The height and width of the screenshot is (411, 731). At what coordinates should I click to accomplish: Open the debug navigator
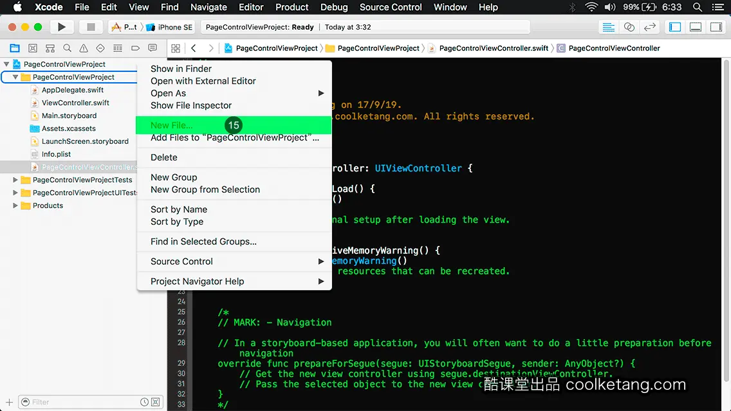[118, 48]
